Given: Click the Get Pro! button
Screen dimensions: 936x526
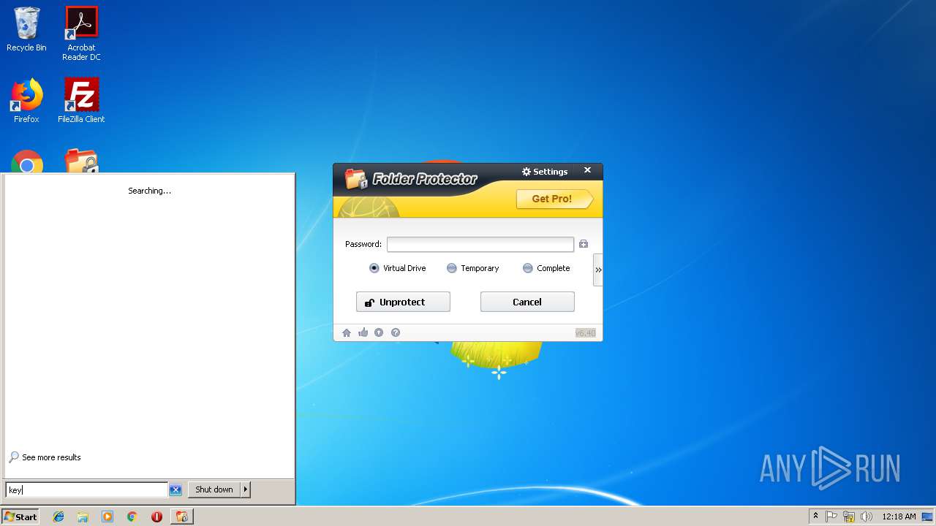Looking at the screenshot, I should pyautogui.click(x=554, y=199).
